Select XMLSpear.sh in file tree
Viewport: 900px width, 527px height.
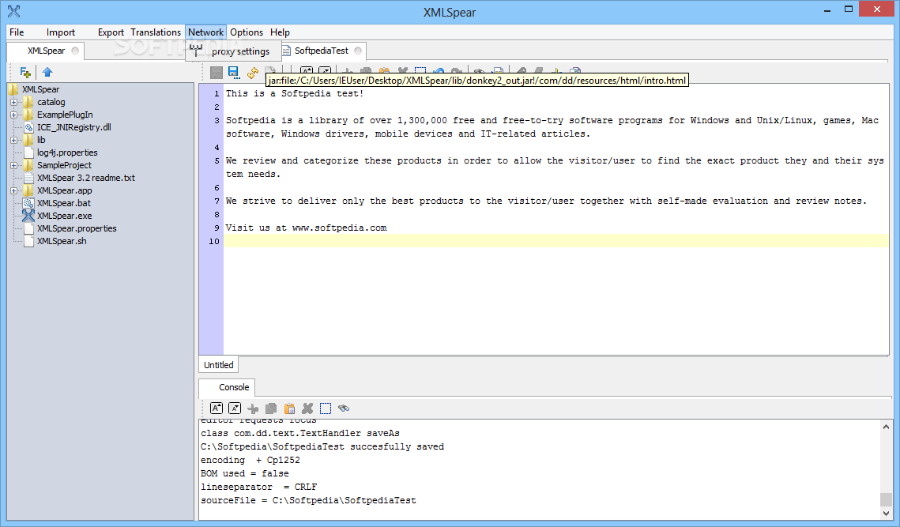tap(62, 241)
